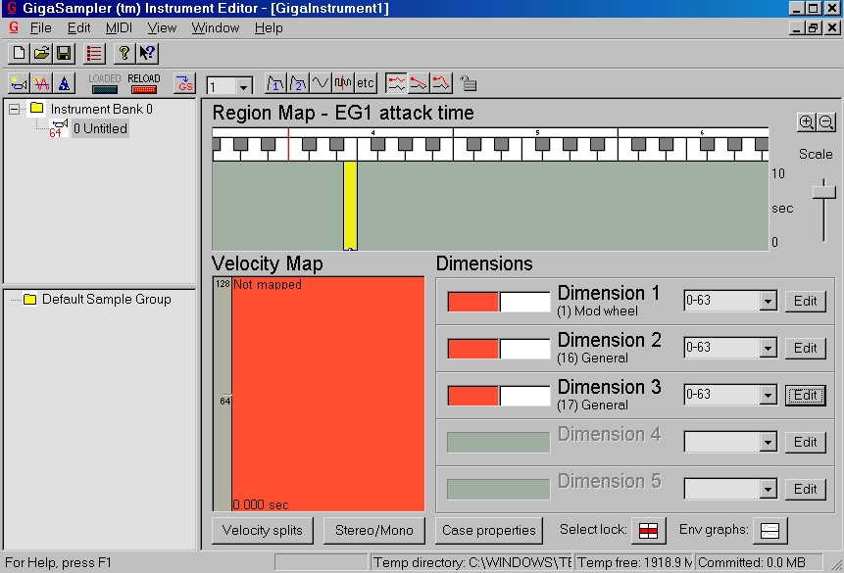The height and width of the screenshot is (573, 844).
Task: Click the etc parameters toolbar button
Action: [x=366, y=83]
